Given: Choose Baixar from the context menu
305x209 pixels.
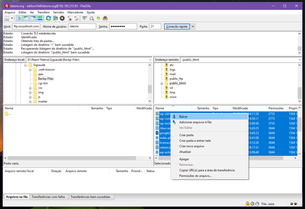Looking at the screenshot, I should click(209, 117).
